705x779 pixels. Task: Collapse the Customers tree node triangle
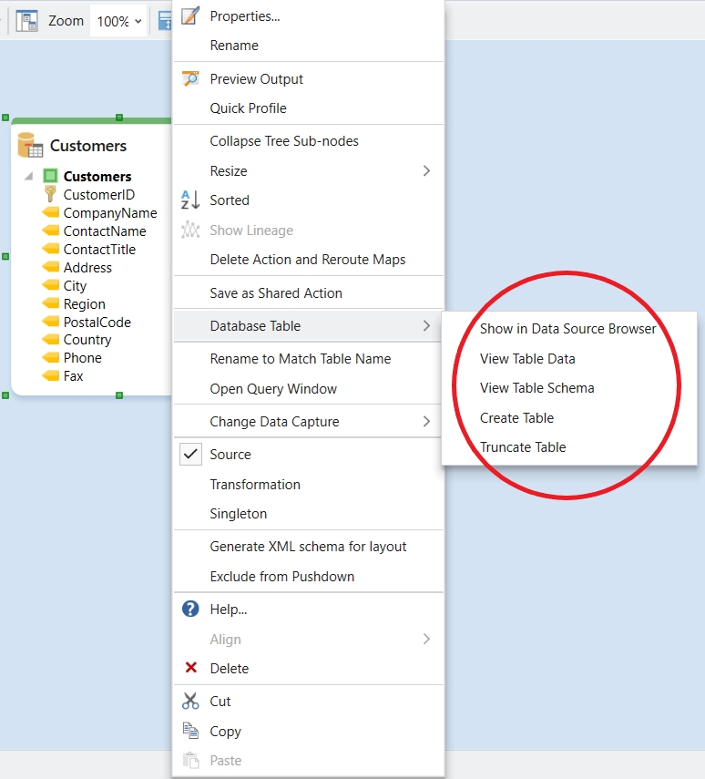(x=28, y=177)
